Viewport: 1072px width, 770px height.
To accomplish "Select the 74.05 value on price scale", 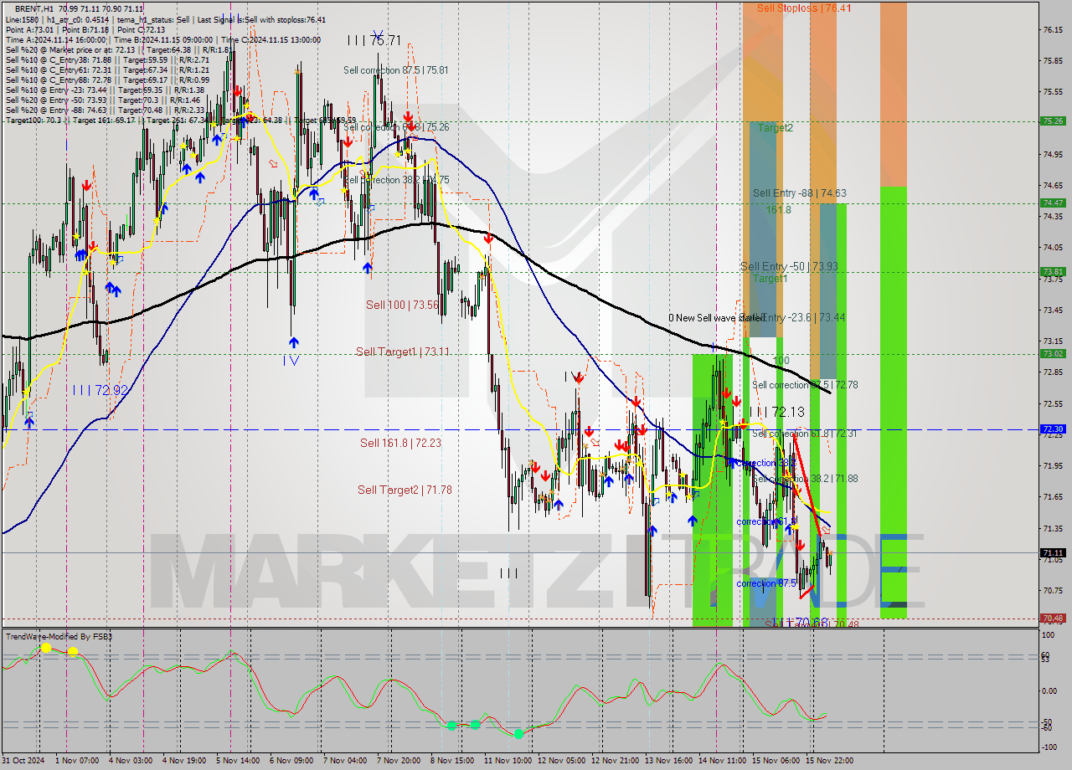I will click(1053, 248).
